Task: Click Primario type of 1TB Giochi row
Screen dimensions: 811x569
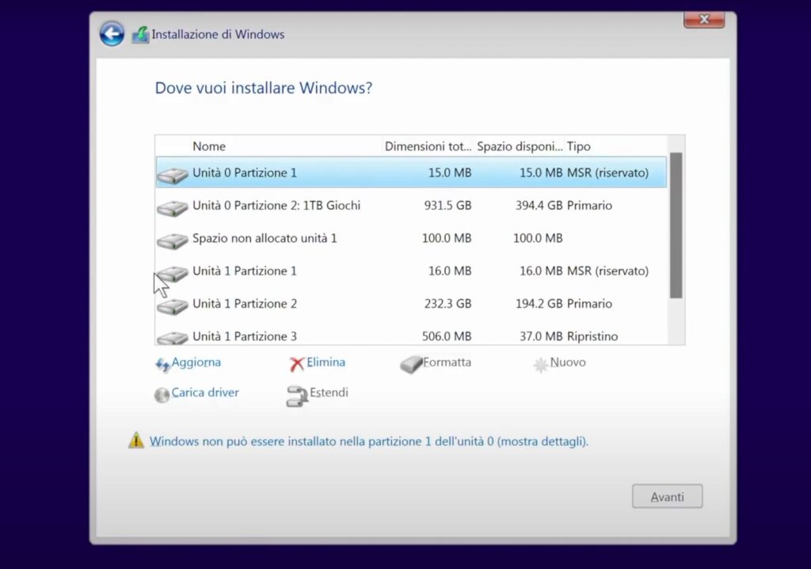Action: click(x=589, y=205)
